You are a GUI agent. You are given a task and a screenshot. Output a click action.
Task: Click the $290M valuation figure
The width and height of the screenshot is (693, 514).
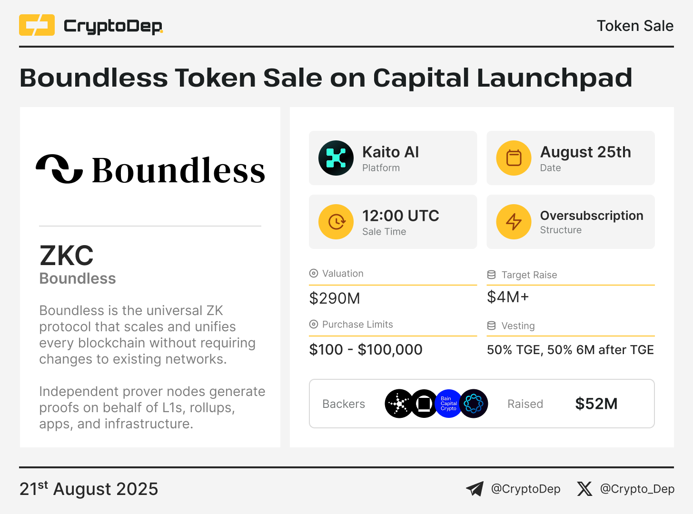coord(335,298)
